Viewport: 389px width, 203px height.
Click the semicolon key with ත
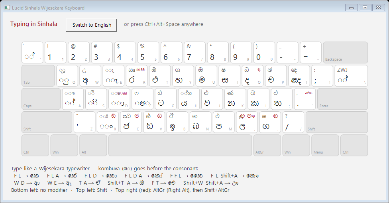point(282,99)
